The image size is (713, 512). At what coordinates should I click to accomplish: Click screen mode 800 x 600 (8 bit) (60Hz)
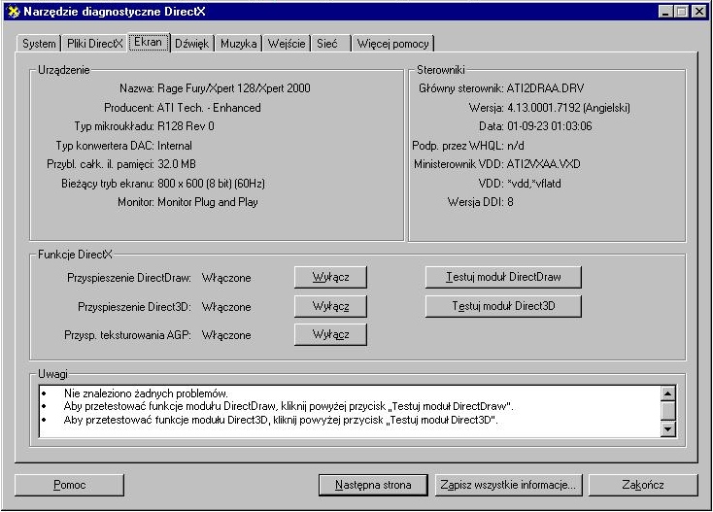211,184
